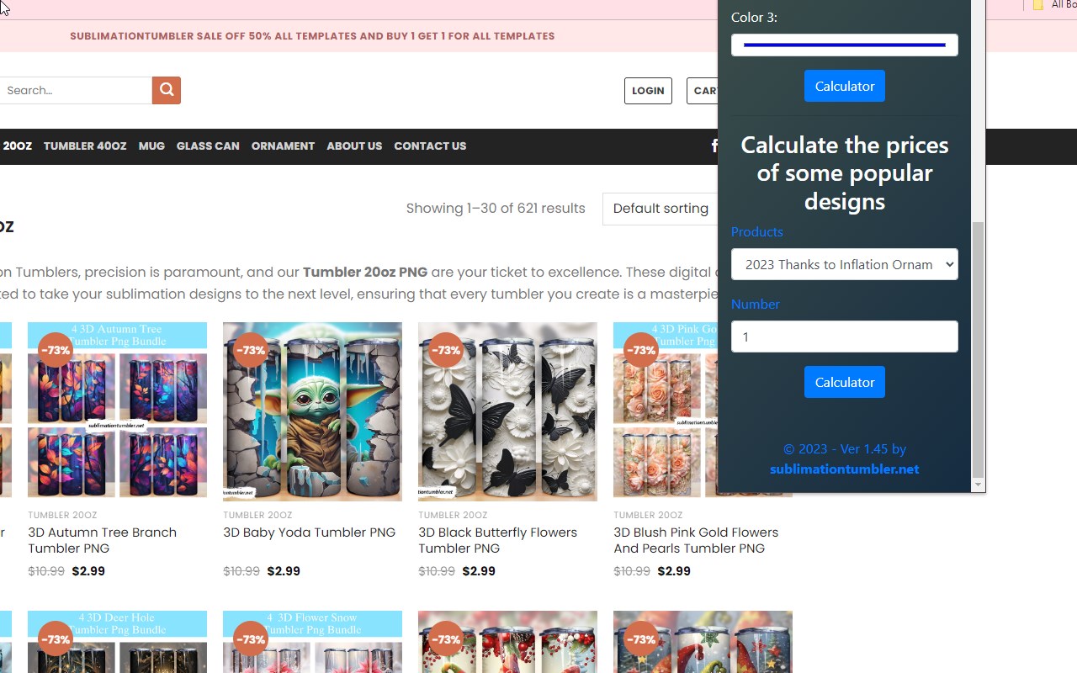Open the All Bookmarks folder icon
The width and height of the screenshot is (1077, 673).
[x=1038, y=5]
